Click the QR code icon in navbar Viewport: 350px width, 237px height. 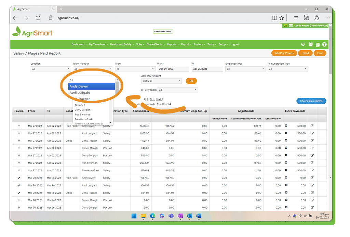pos(318,44)
